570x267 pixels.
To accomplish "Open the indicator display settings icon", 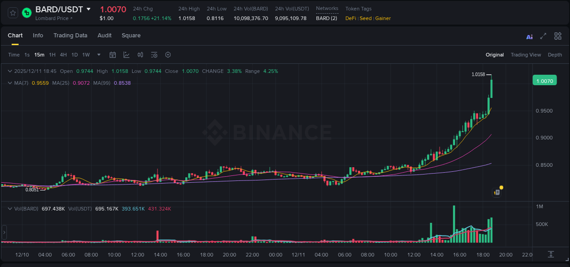I will click(x=154, y=54).
